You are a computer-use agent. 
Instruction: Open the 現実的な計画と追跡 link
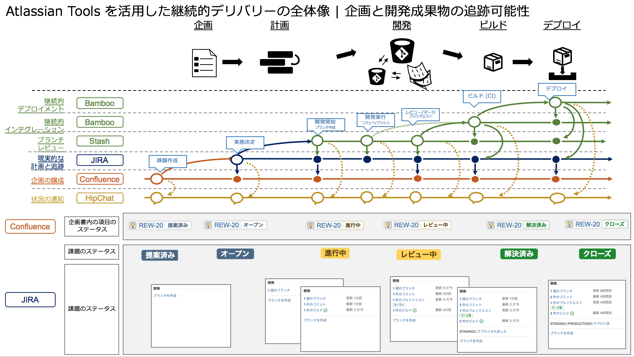48,162
